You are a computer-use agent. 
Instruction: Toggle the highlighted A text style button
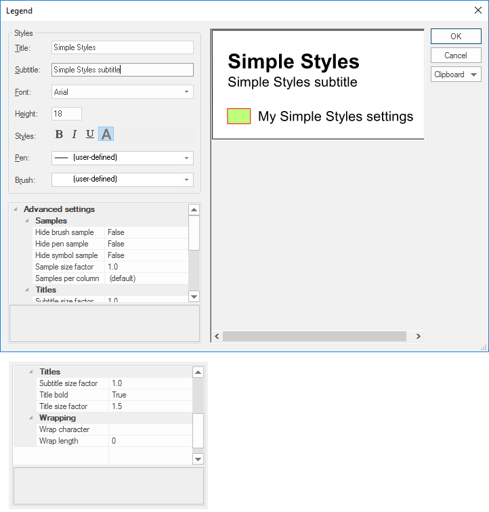click(x=106, y=134)
